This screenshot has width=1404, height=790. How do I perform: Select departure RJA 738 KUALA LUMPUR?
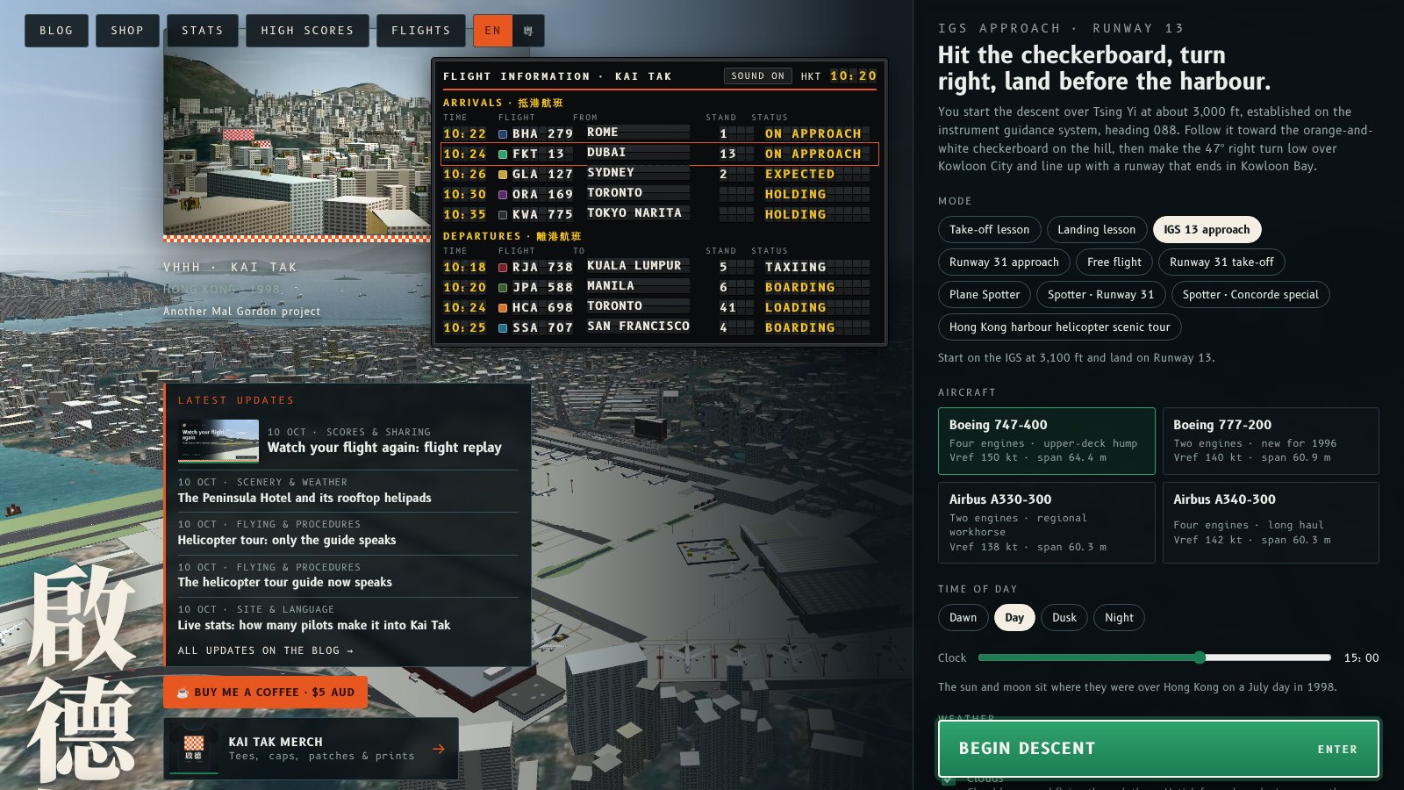[659, 267]
